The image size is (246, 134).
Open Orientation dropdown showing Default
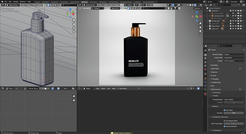[x=98, y=8]
